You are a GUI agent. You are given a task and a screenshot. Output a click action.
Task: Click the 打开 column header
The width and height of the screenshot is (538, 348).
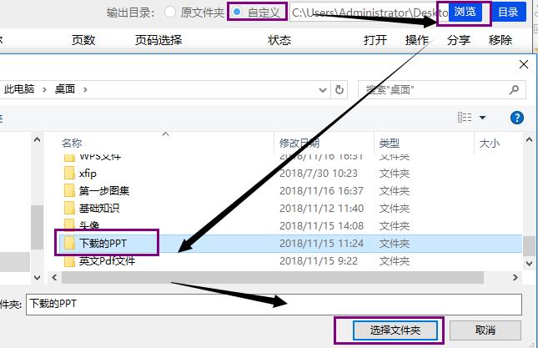[375, 40]
